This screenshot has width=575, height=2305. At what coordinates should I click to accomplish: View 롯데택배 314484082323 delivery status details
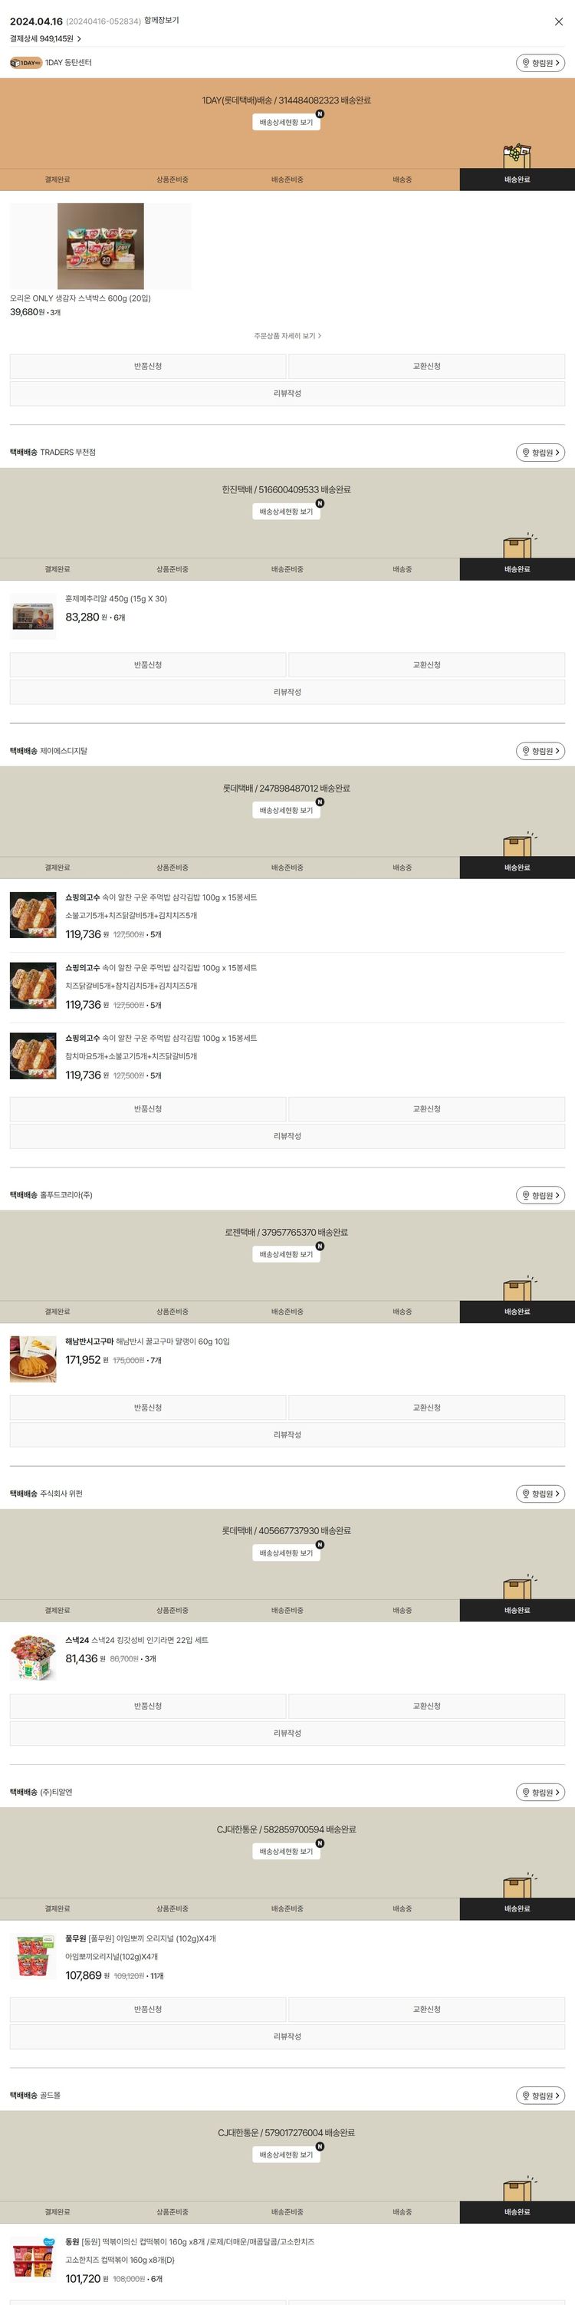pos(286,123)
